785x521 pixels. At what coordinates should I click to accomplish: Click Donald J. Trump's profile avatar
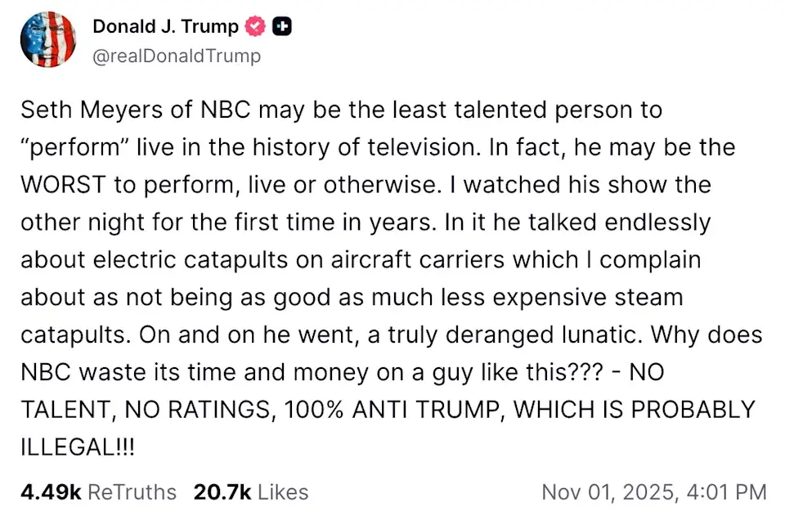(x=47, y=38)
